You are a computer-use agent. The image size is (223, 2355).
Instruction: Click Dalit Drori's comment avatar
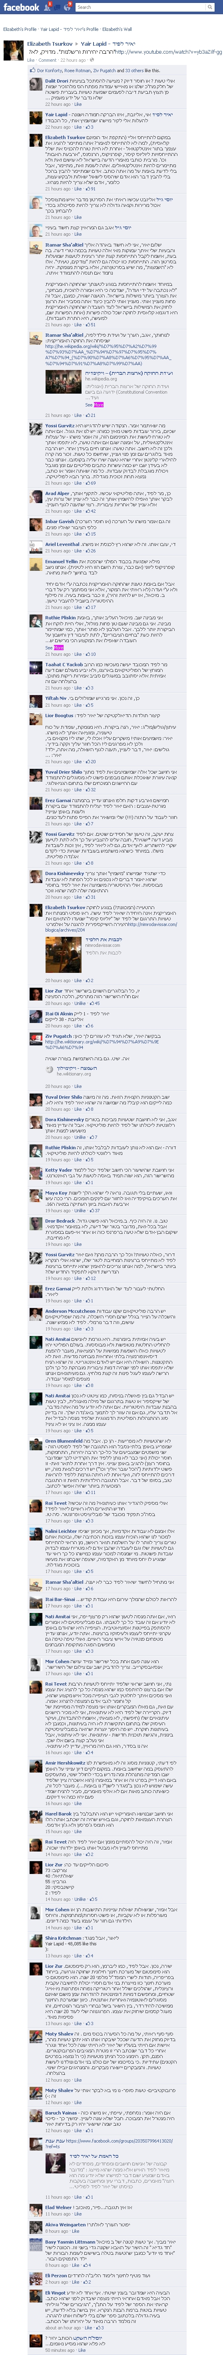pyautogui.click(x=36, y=84)
